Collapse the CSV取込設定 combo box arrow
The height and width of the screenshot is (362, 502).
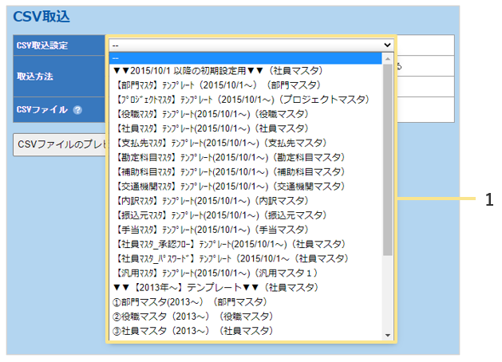(388, 45)
